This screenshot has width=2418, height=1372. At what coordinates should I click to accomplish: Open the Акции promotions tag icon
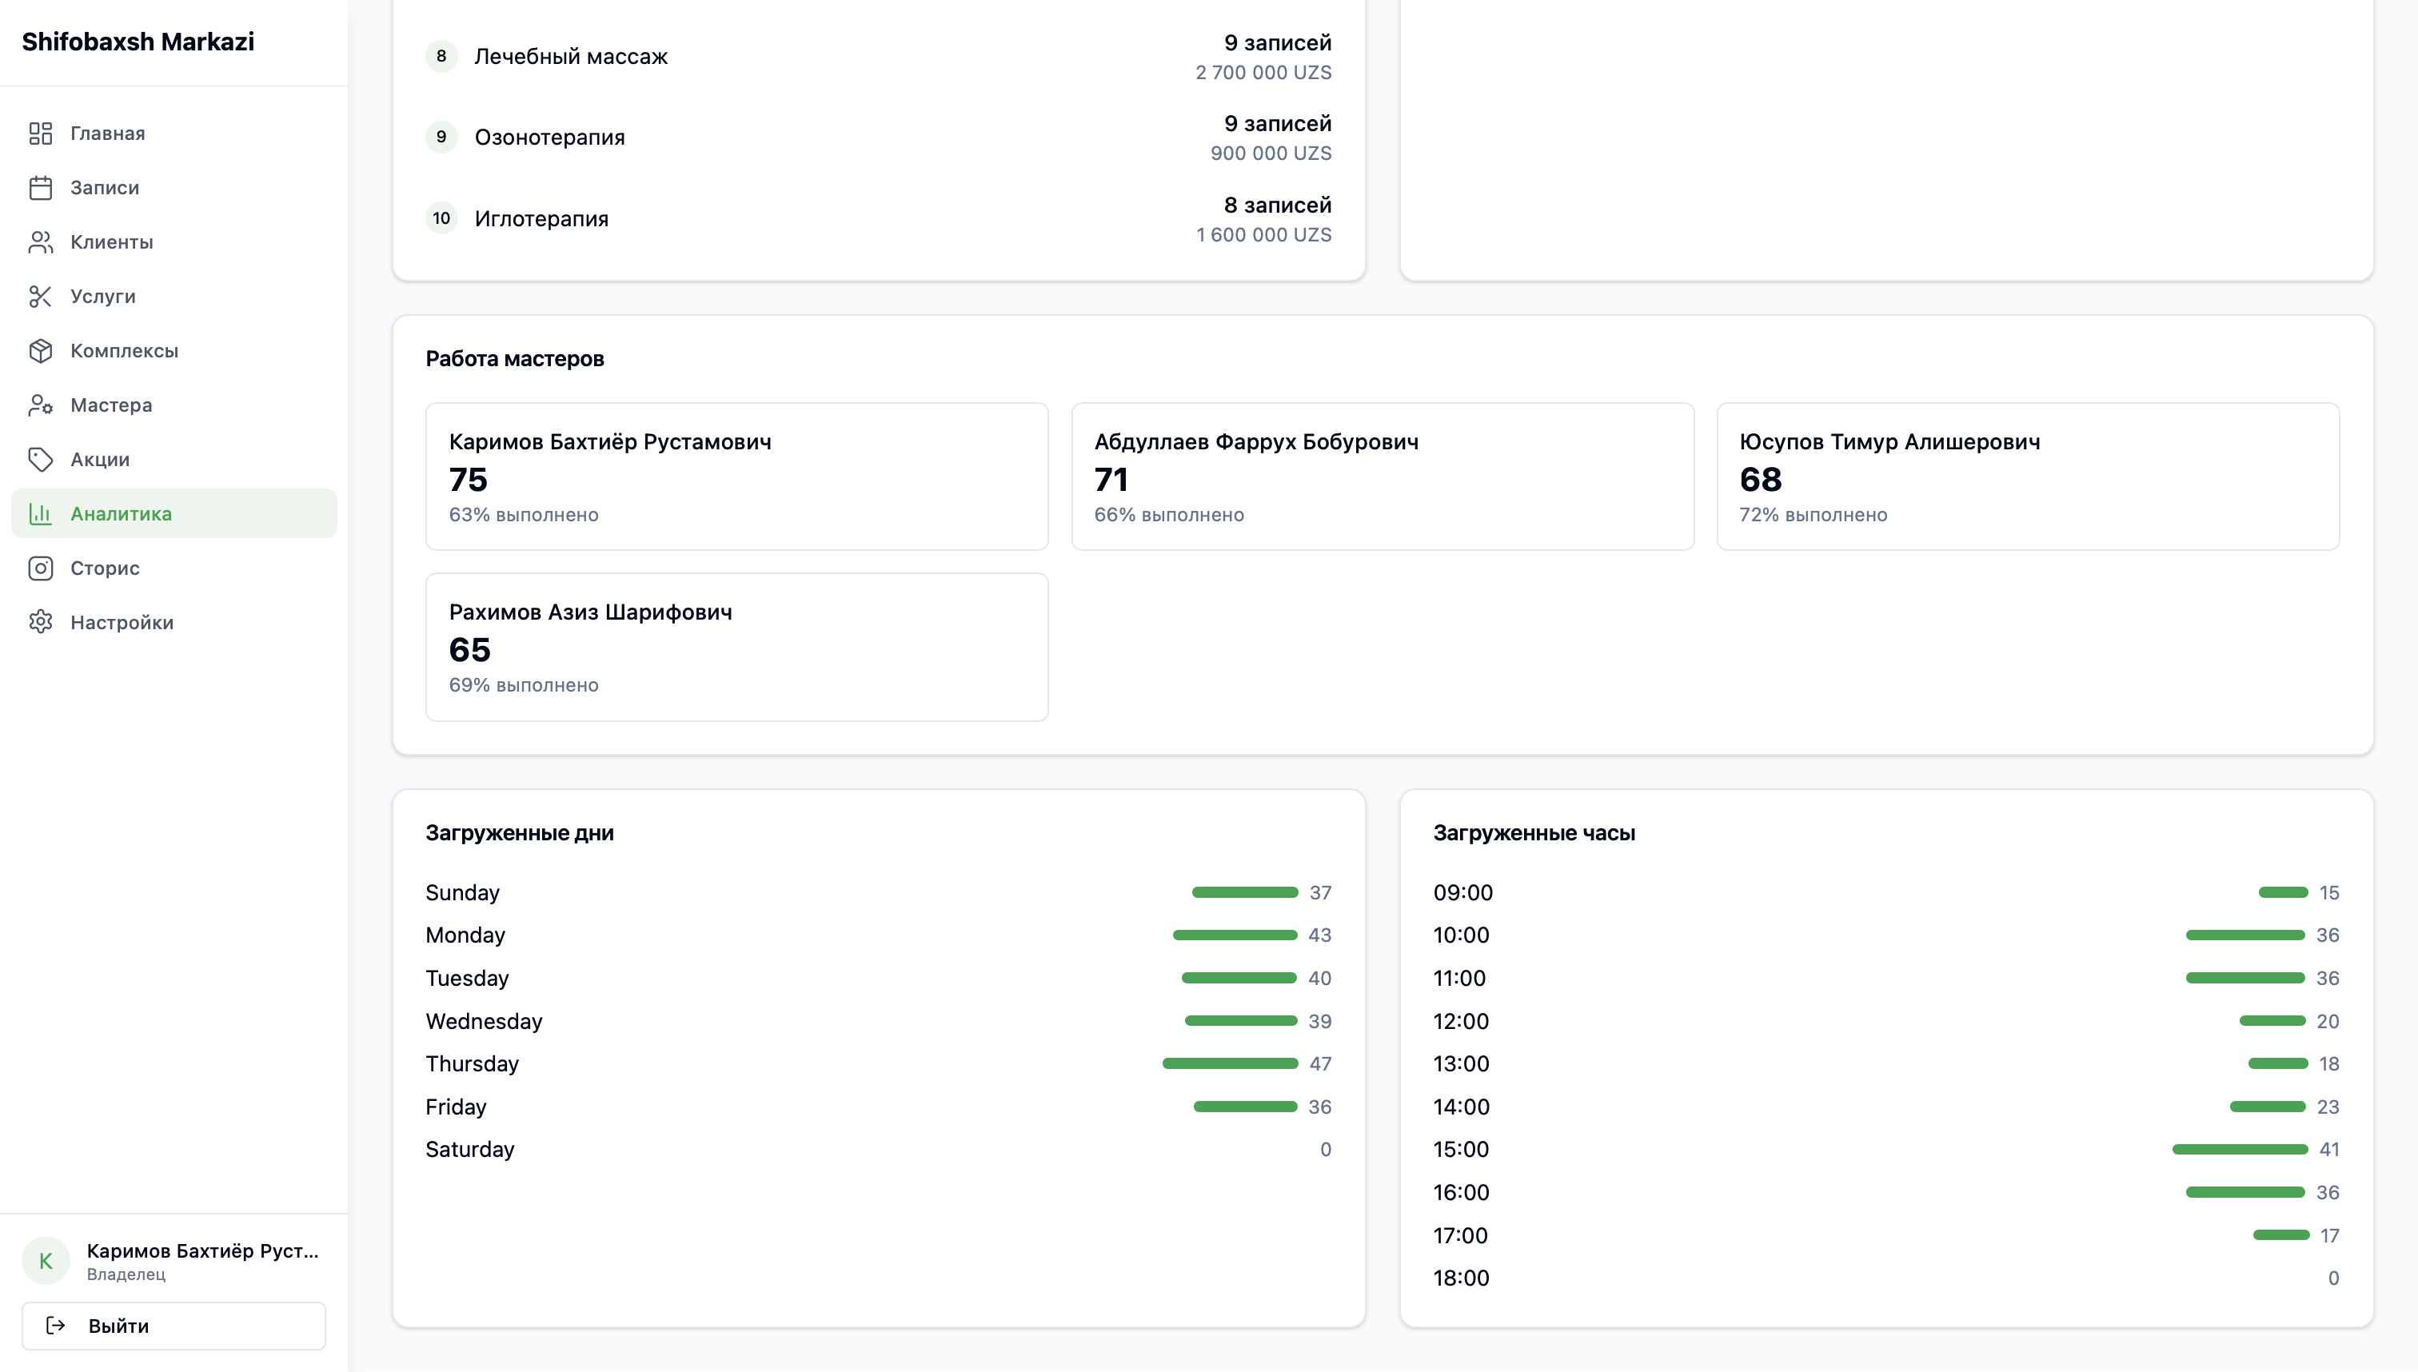click(42, 459)
